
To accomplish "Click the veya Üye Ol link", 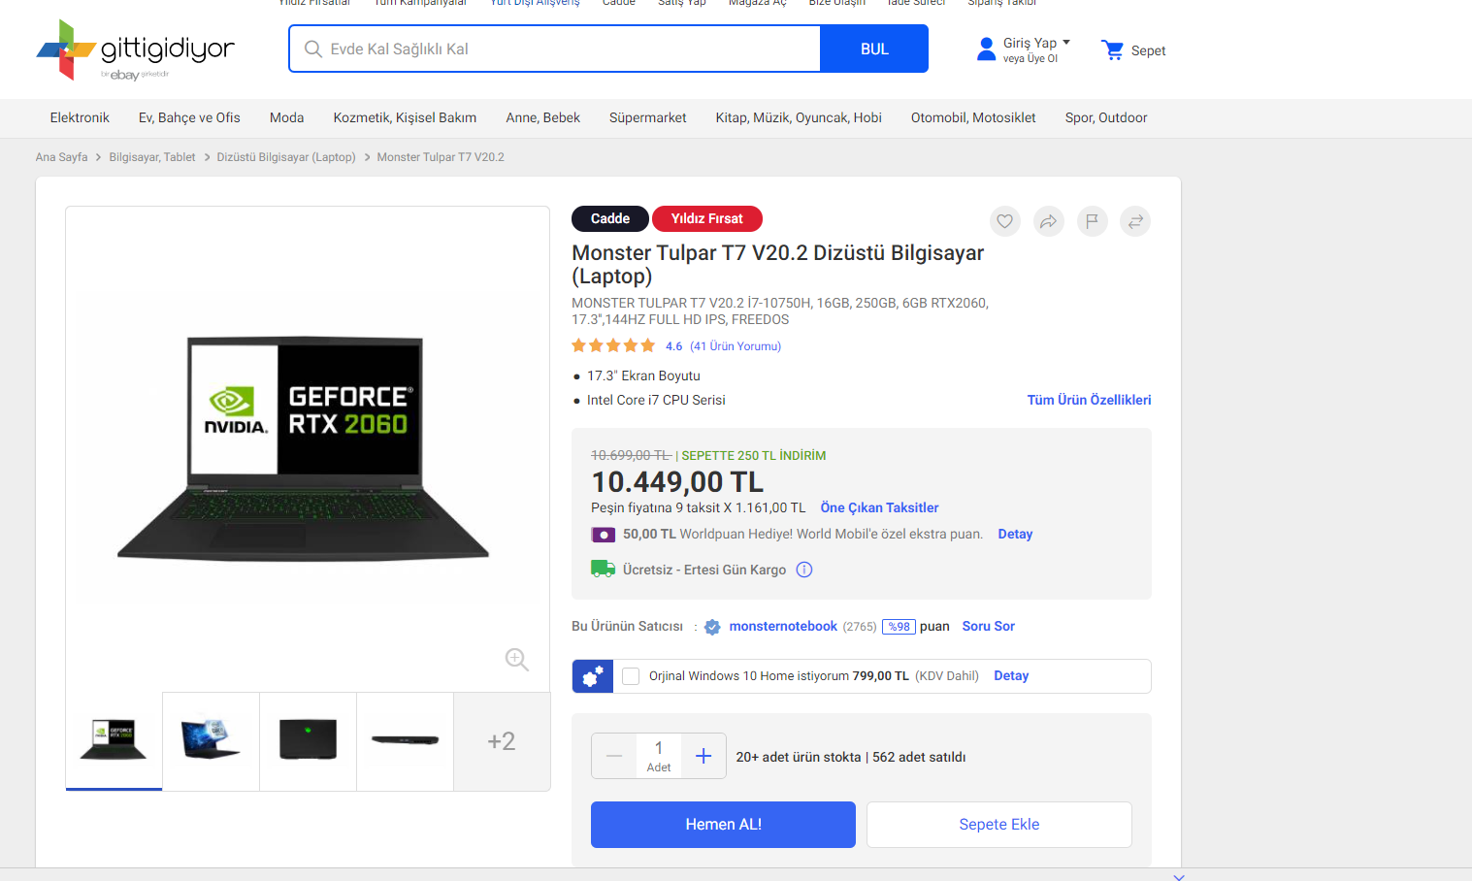I will [x=1030, y=59].
